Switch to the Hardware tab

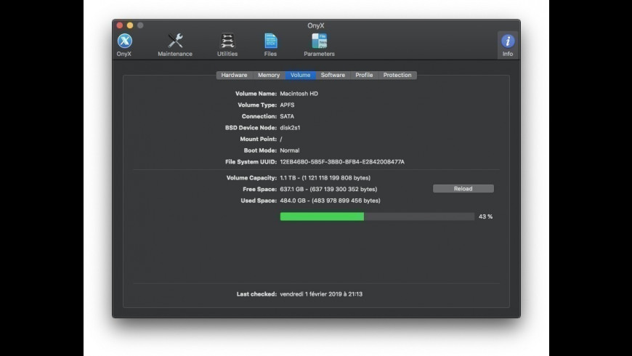point(234,75)
